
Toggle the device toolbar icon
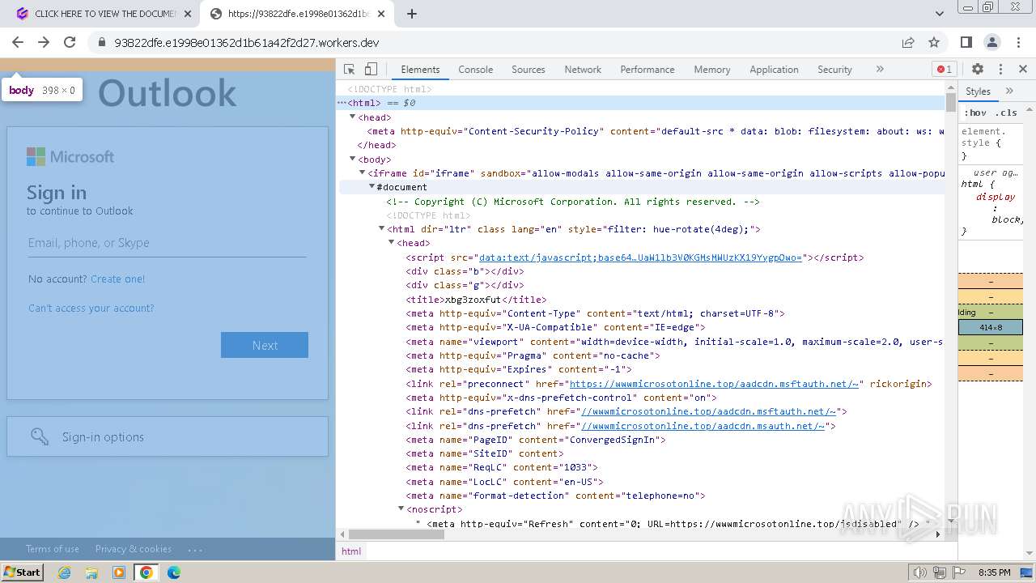[371, 70]
